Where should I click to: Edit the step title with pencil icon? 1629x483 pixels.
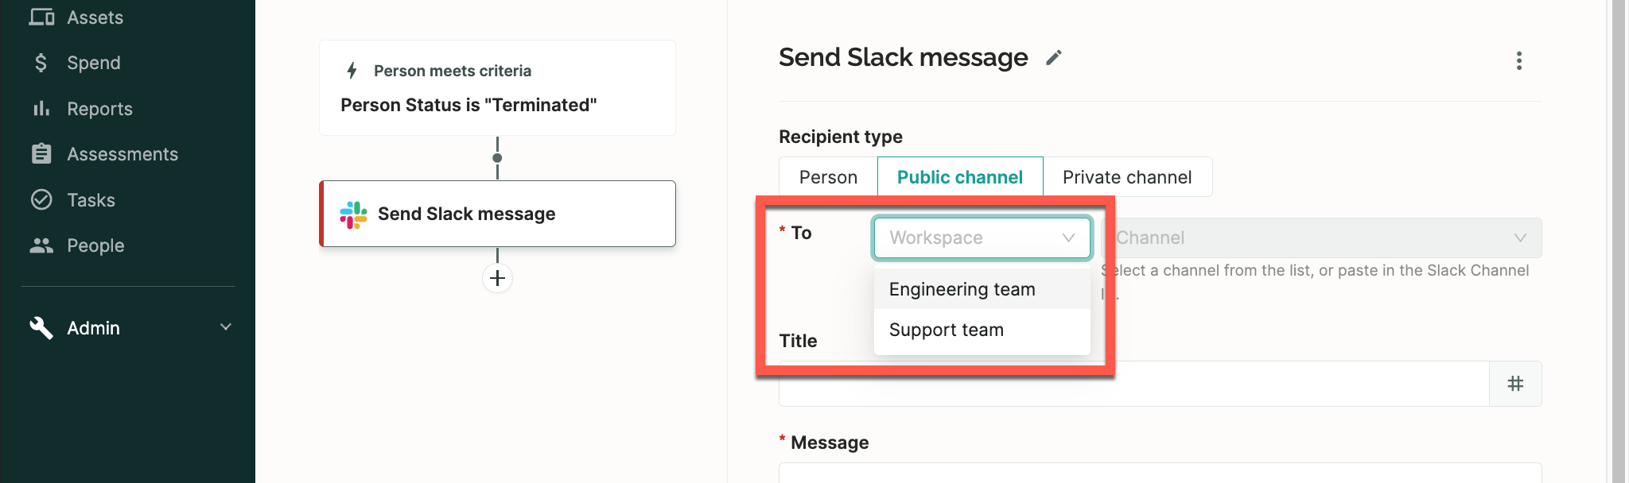click(1054, 57)
